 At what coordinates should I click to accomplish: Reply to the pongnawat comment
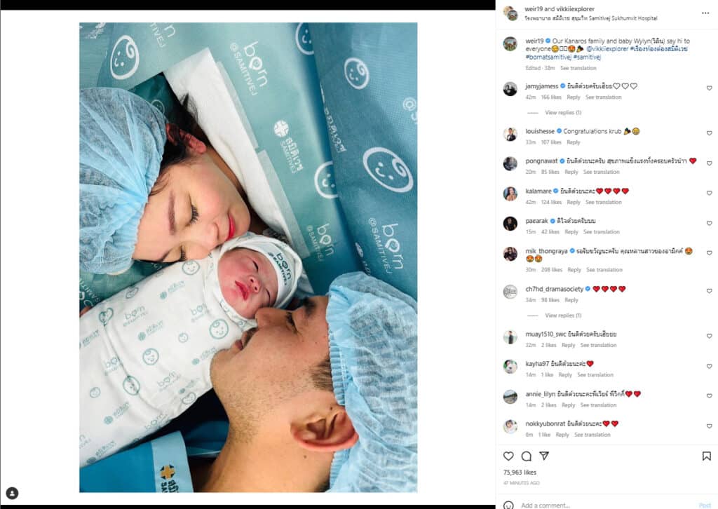571,172
